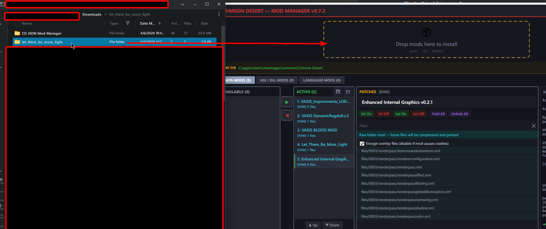Viewport: 546px width, 229px height.
Task: Click Enhanced Internal Graphics v0.2.1 title
Action: click(x=397, y=102)
